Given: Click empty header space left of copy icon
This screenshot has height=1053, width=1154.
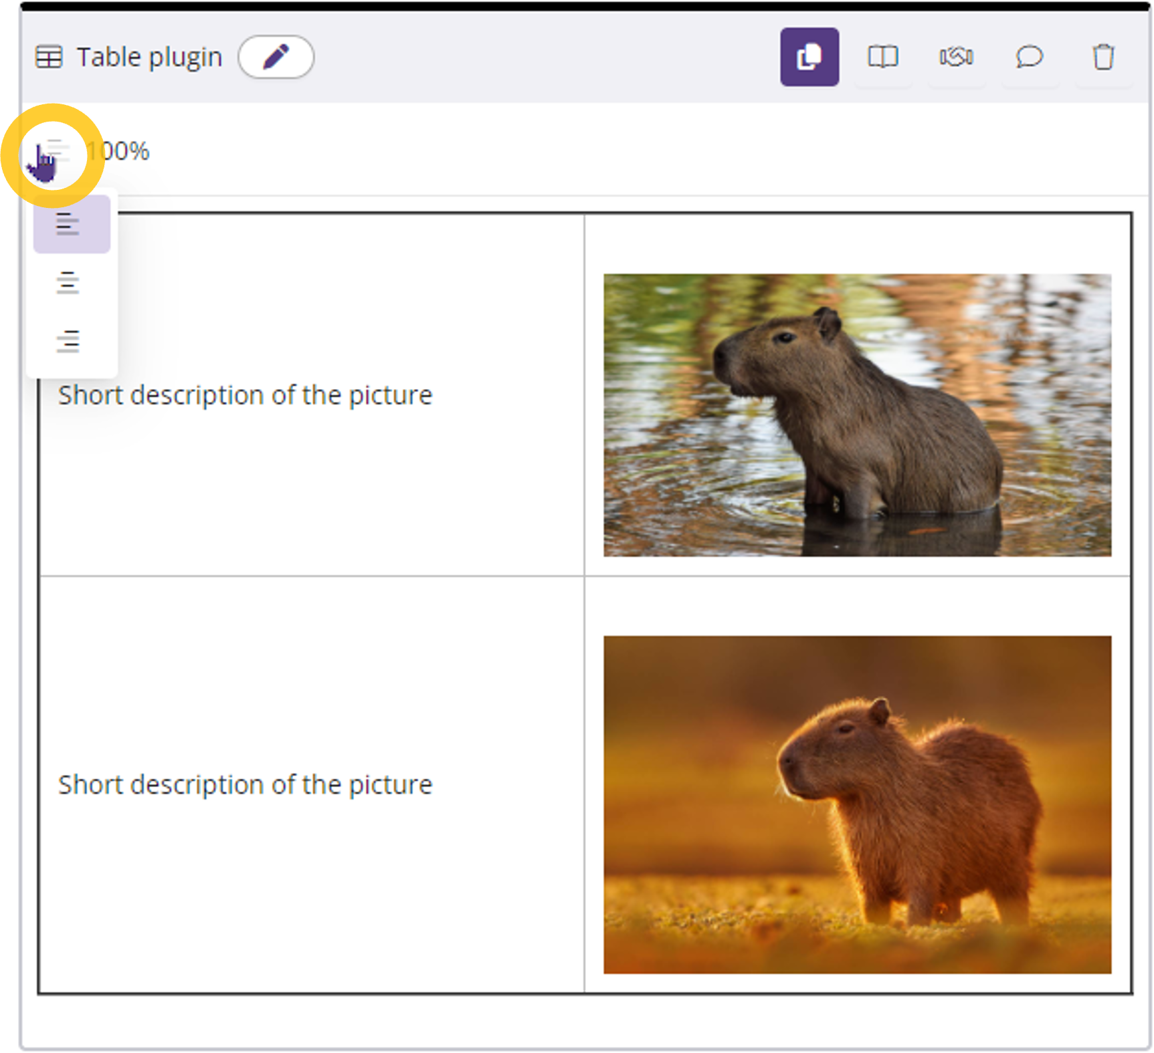Looking at the screenshot, I should (x=535, y=57).
